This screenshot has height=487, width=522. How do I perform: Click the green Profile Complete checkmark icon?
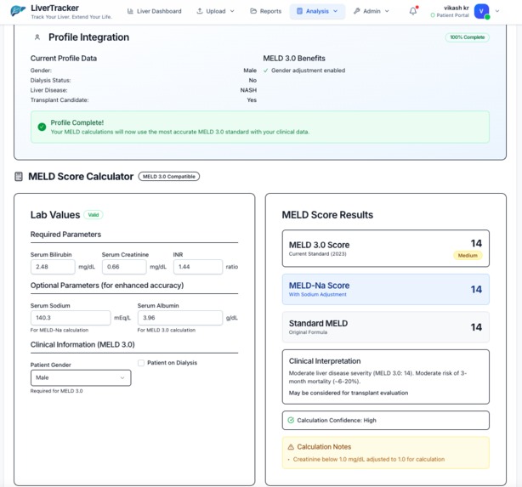coord(42,127)
